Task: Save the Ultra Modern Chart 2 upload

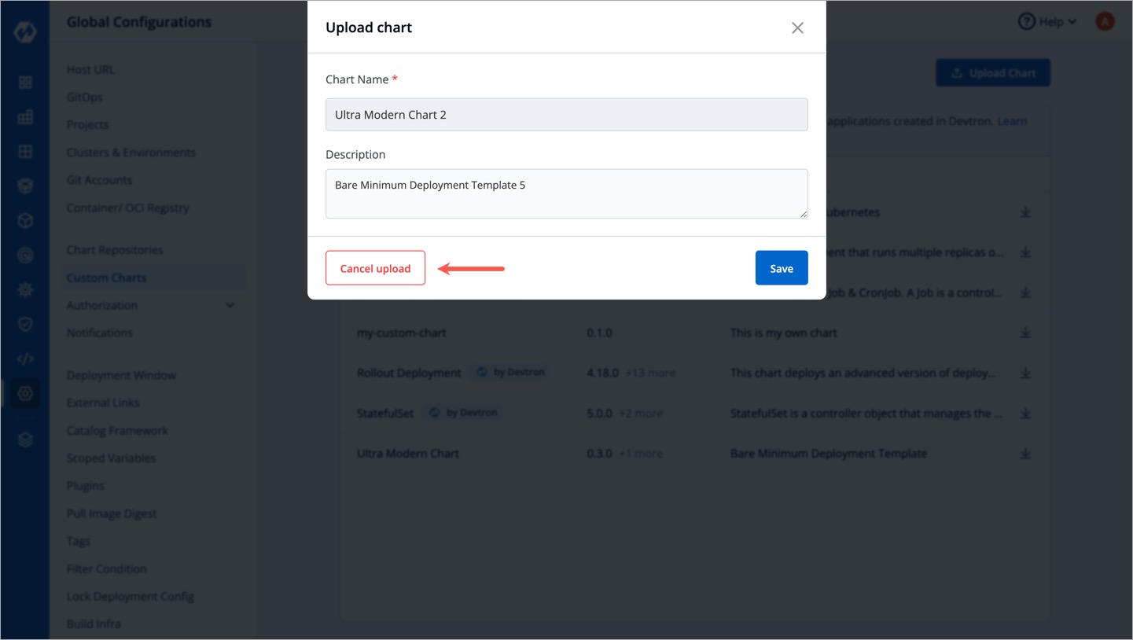Action: (x=781, y=267)
